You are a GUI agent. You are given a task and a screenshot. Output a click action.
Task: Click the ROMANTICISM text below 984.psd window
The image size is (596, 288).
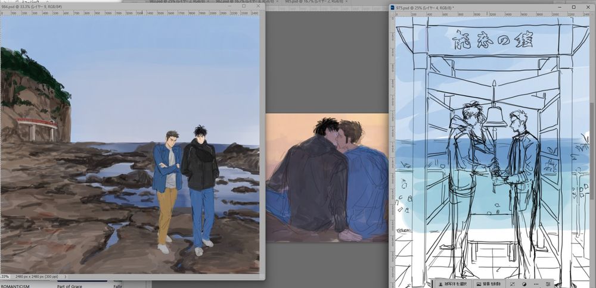click(x=15, y=286)
